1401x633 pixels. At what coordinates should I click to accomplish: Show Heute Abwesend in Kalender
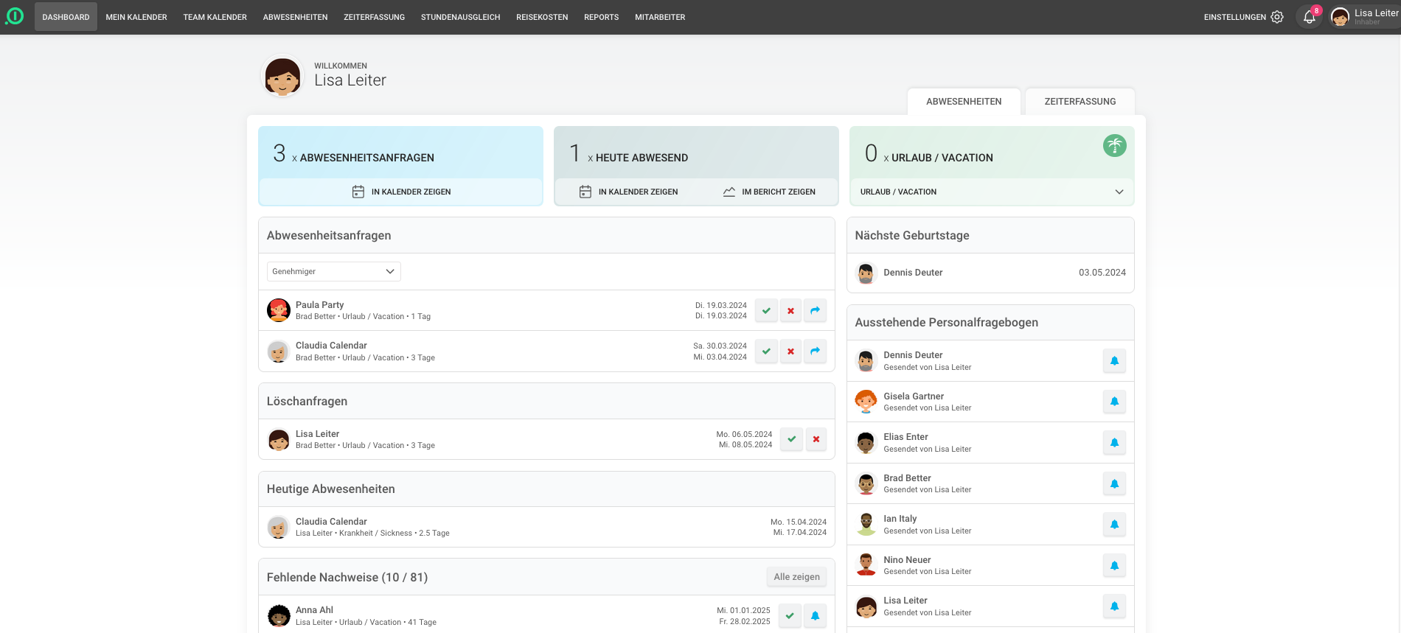tap(628, 192)
